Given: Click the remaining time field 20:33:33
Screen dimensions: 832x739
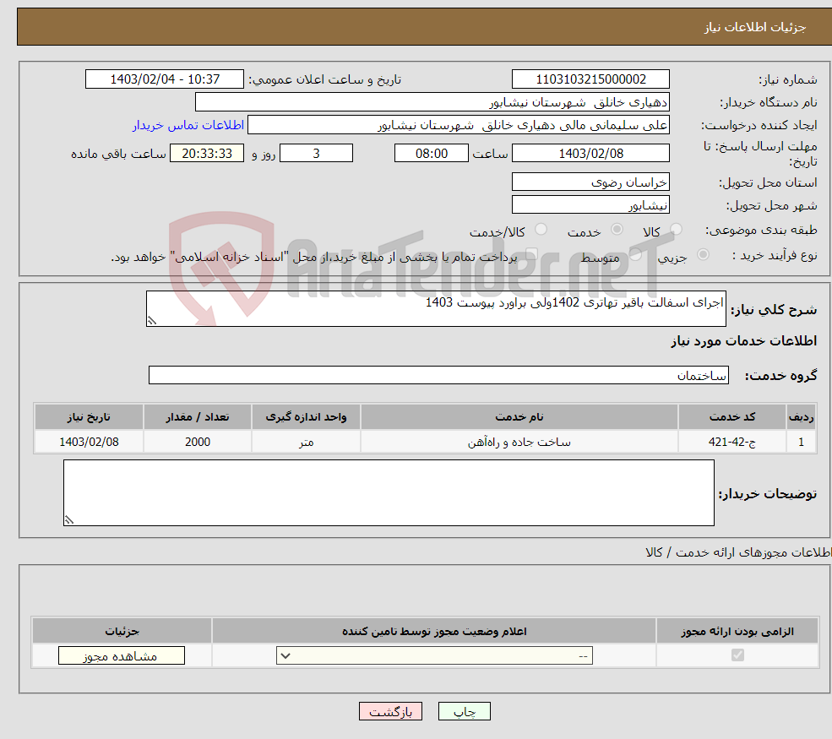Looking at the screenshot, I should (207, 154).
